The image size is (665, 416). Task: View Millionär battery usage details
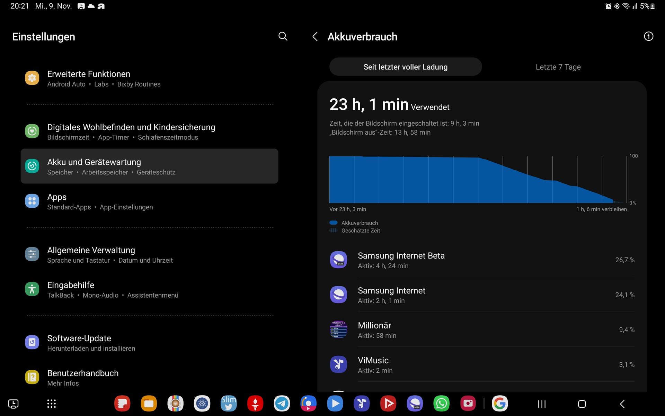pyautogui.click(x=481, y=330)
